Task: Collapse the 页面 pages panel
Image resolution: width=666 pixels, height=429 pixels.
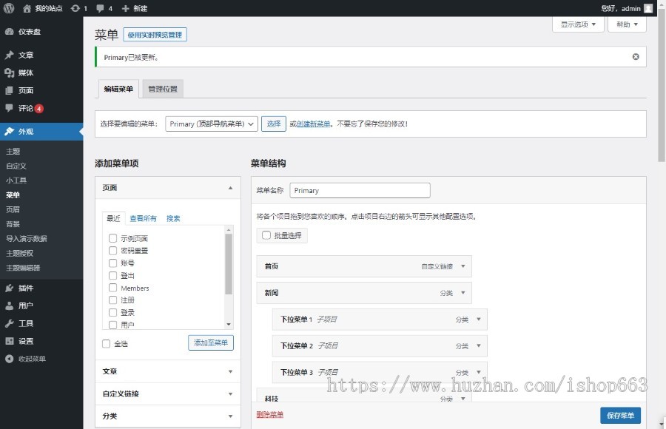Action: click(230, 188)
